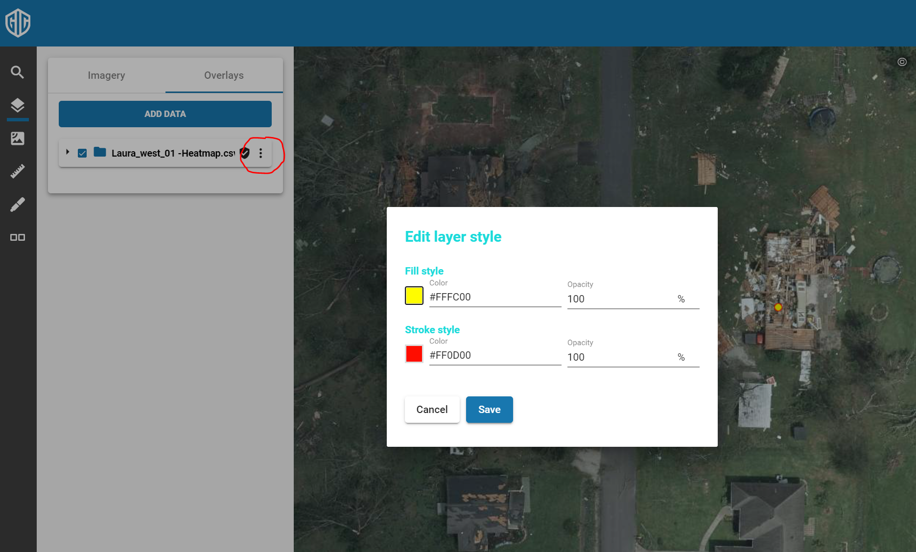Save the layer style changes

pos(489,410)
